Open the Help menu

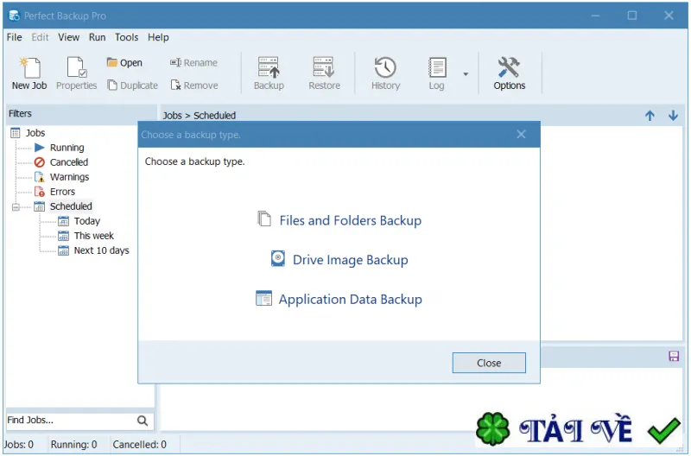158,37
